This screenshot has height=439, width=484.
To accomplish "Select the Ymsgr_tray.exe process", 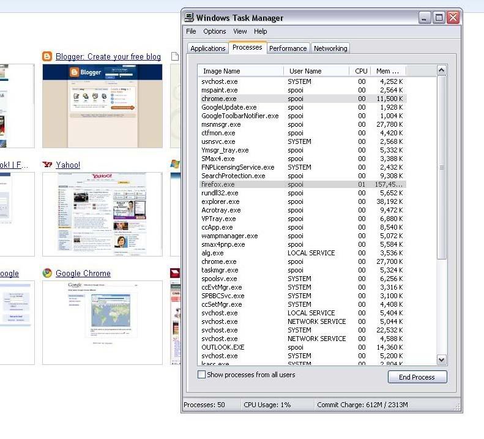I will (x=302, y=150).
